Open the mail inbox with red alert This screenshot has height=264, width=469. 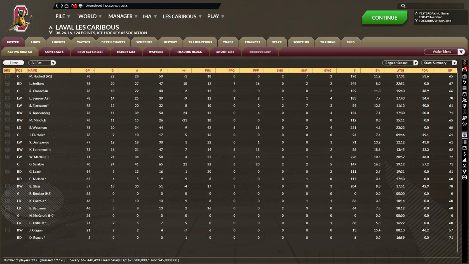(x=74, y=6)
